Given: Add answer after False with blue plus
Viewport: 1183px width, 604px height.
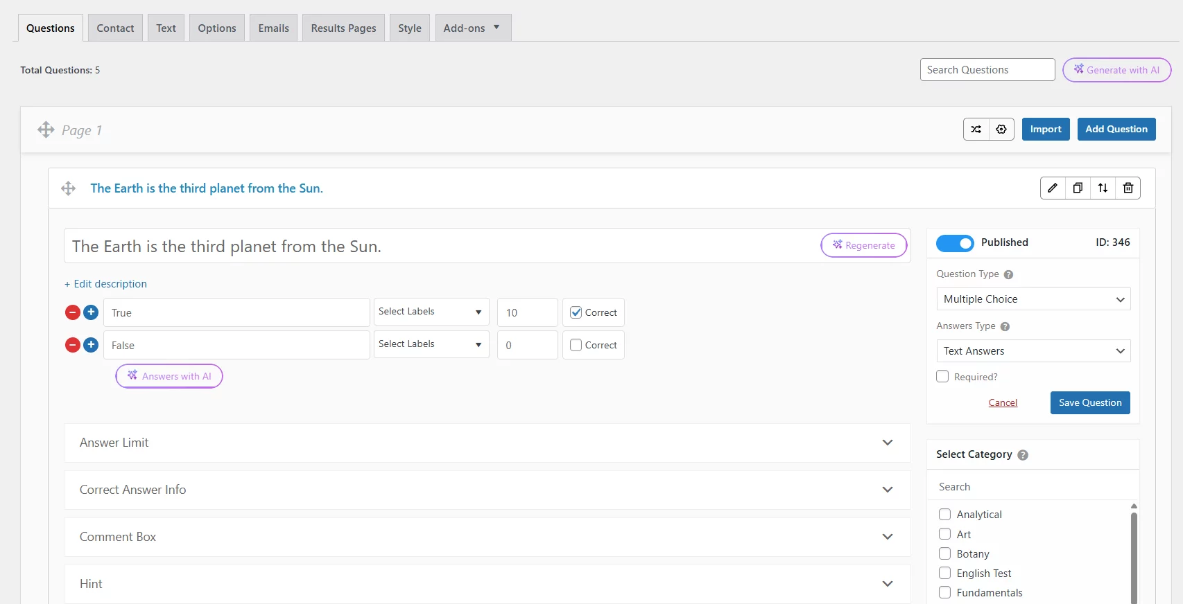Looking at the screenshot, I should (x=91, y=345).
